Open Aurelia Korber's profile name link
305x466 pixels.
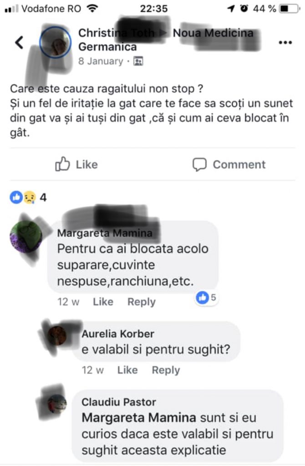click(x=118, y=334)
